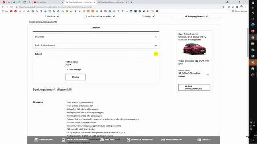The height and width of the screenshot is (144, 257).
Task: Open Test Drive in bottom bar
Action: click(x=108, y=140)
